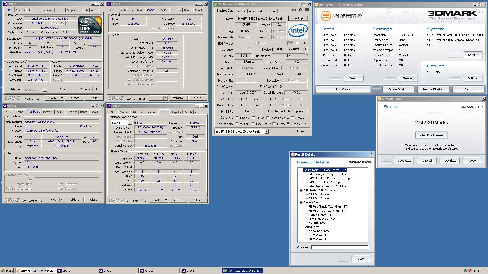Open Online ResultBrowser
Image resolution: width=488 pixels, height=274 pixels.
pyautogui.click(x=431, y=135)
